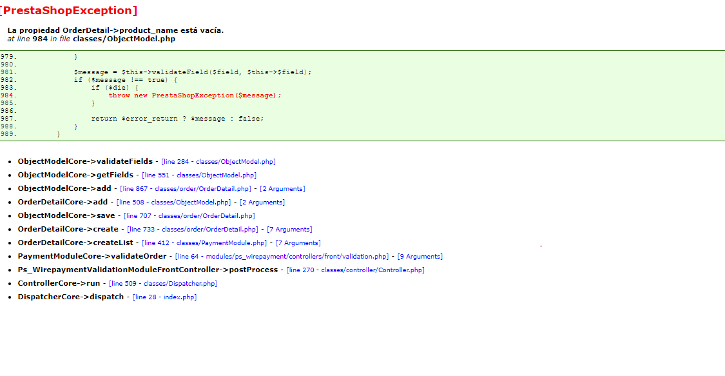
Task: Click the 'if ($message !== true)' code line
Action: tap(125, 80)
